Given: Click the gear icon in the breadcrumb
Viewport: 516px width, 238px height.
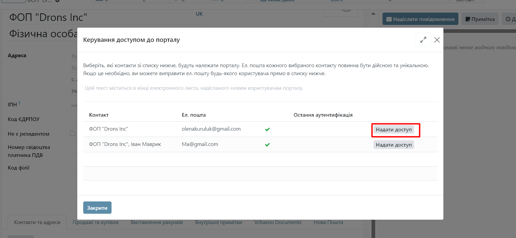Looking at the screenshot, I should tap(58, 1).
